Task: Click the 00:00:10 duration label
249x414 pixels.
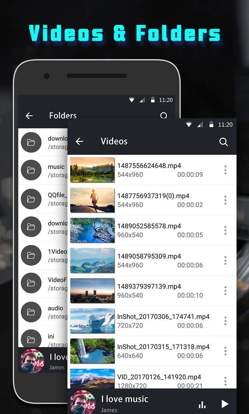Action: (x=190, y=295)
